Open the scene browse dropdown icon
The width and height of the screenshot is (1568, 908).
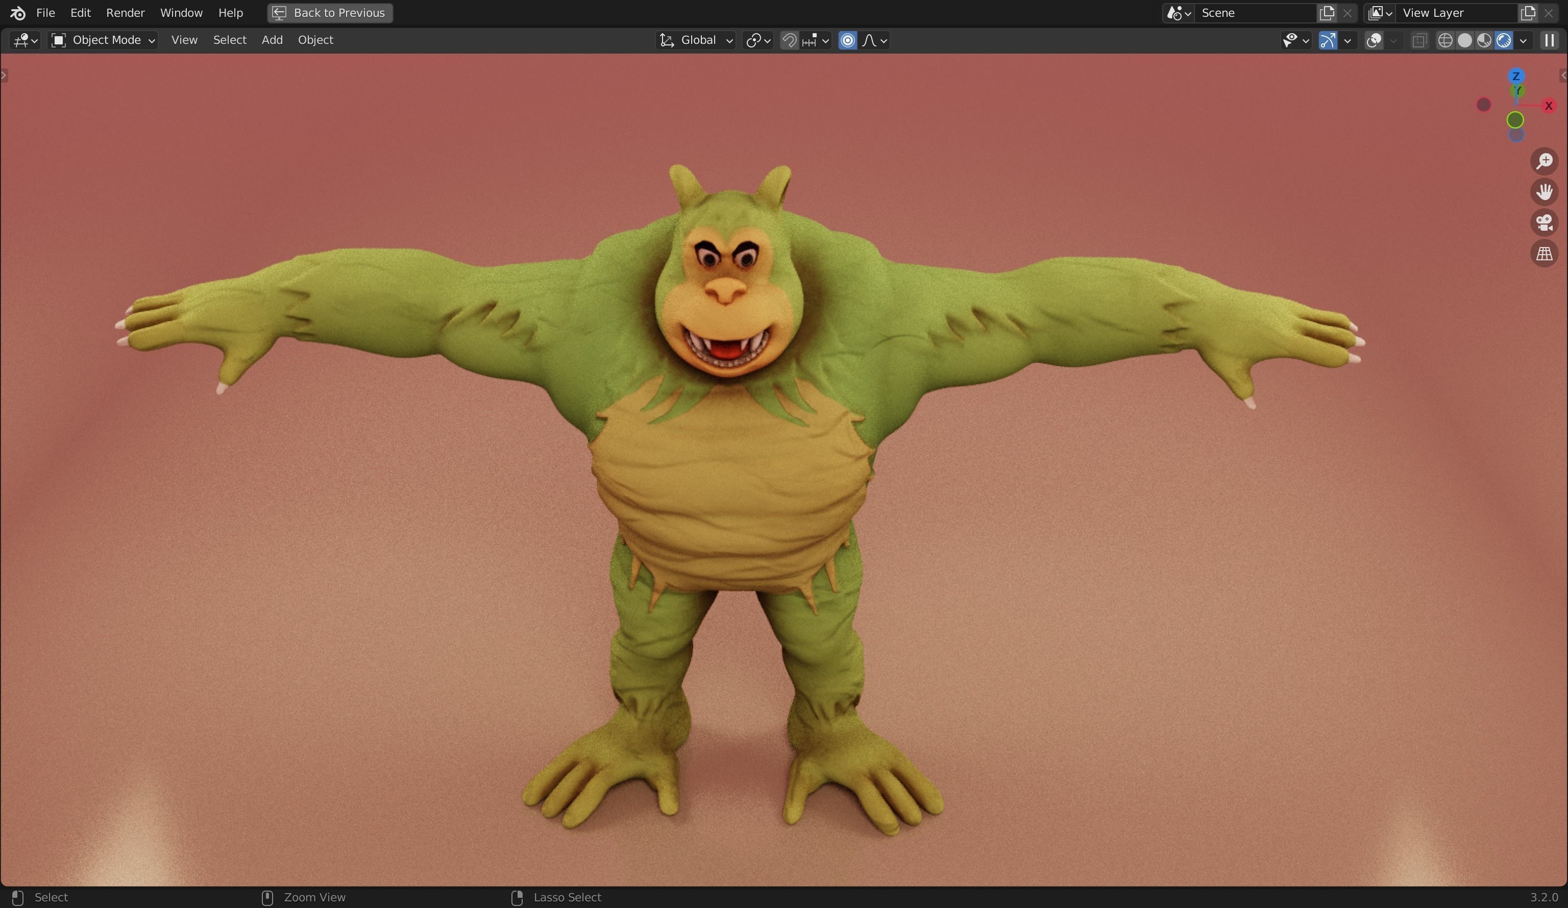pos(1179,13)
